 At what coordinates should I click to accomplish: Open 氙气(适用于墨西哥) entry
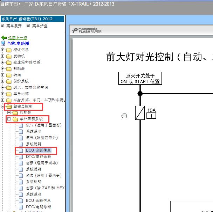[44, 125]
